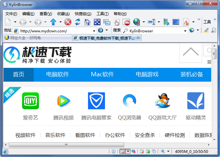Click the blue Up arrow toolbar icon
The image size is (220, 157).
53,22
